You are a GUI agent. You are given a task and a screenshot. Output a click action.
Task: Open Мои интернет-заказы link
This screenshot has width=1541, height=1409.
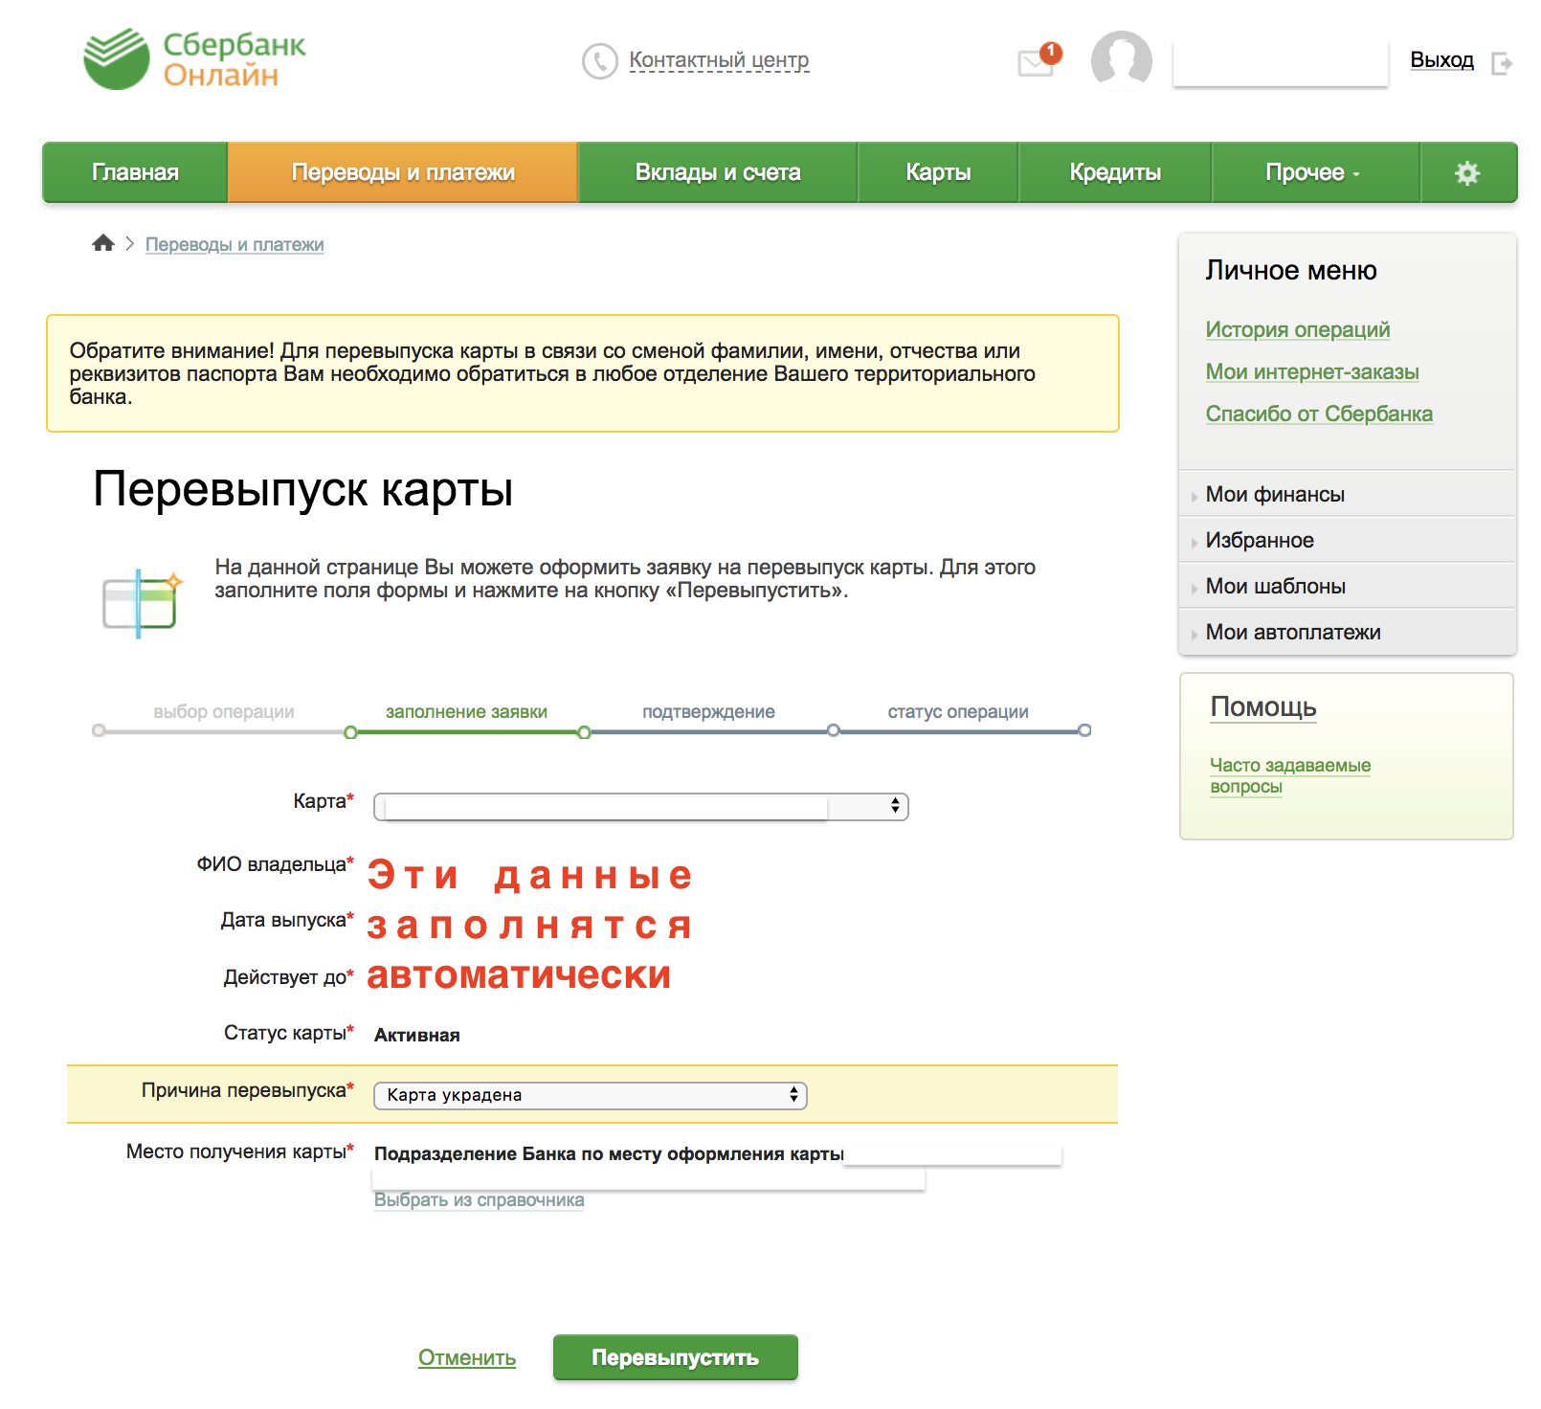[x=1311, y=371]
